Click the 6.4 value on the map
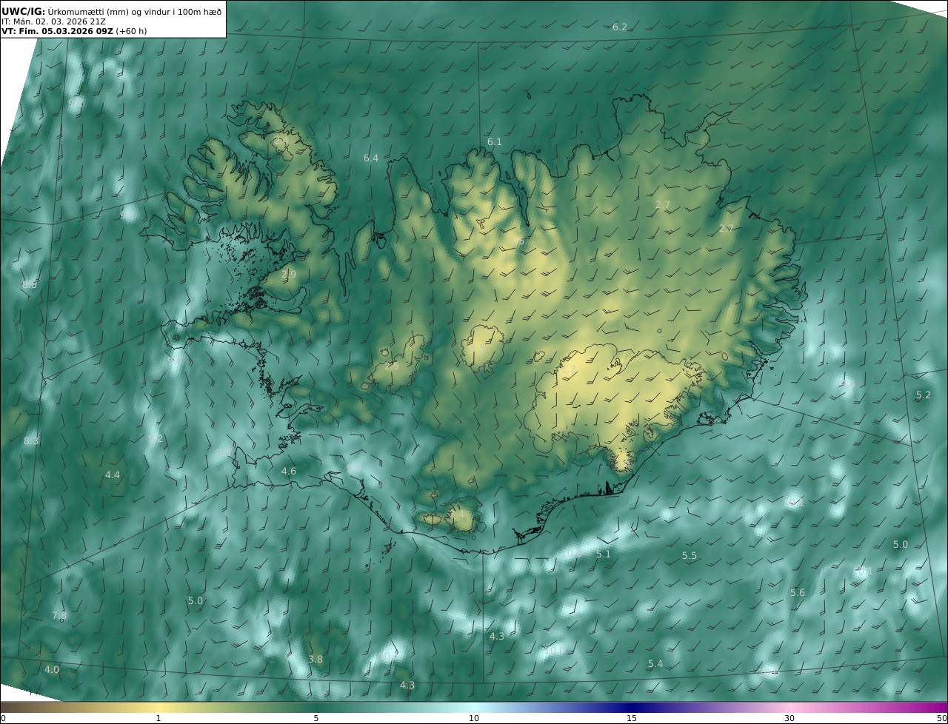Screen dimensions: 948x724 click(x=371, y=158)
